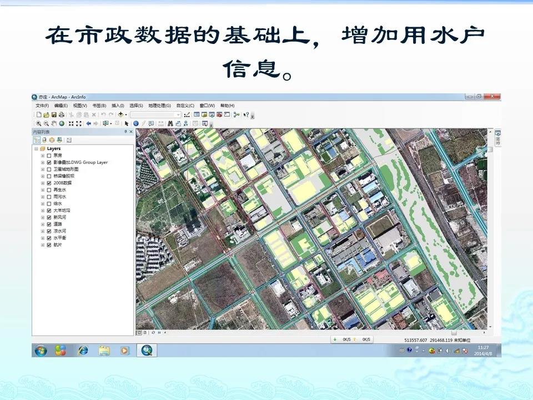
Task: Collapse the Layers root tree node
Action: pyautogui.click(x=36, y=149)
